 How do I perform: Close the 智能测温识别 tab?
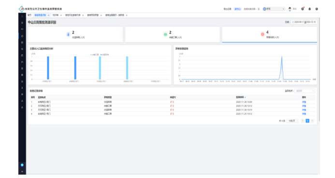pyautogui.click(x=48, y=15)
